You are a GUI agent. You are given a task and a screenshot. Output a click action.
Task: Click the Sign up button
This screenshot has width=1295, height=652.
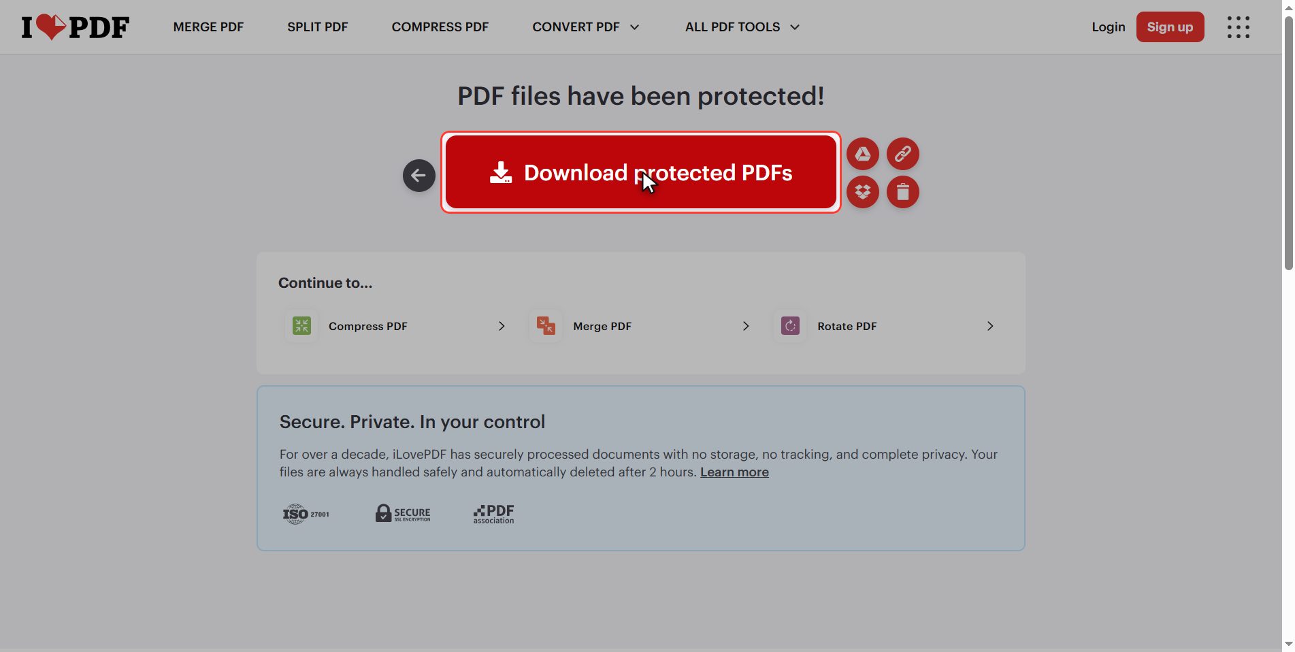[1170, 27]
